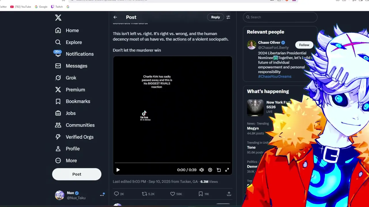This screenshot has width=369, height=207.
Task: Open video settings gear icon
Action: (x=210, y=170)
